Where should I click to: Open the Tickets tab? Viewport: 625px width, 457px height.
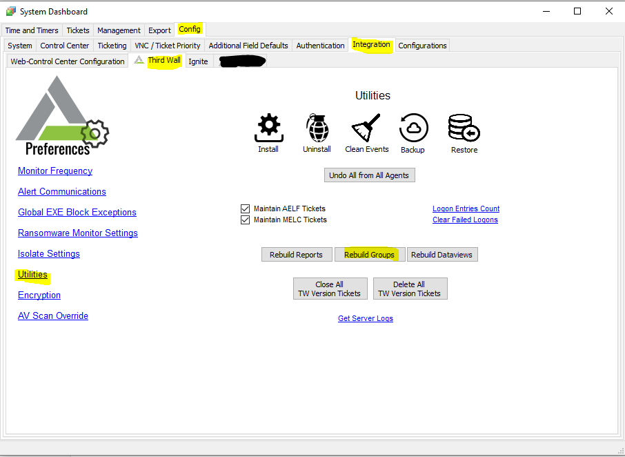(x=78, y=30)
